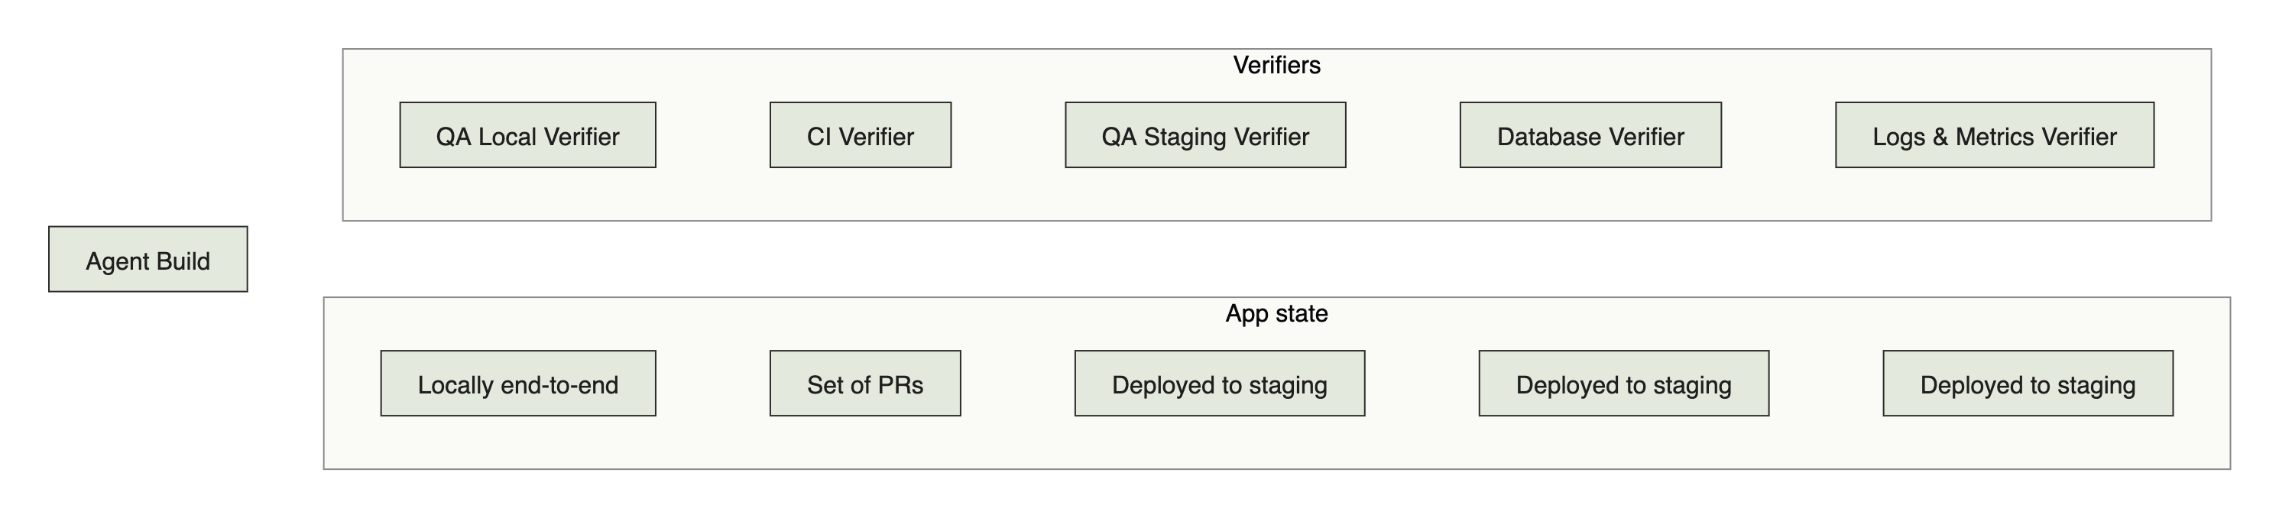
Task: Select Deployed to staging under Database Verifier
Action: (1623, 384)
